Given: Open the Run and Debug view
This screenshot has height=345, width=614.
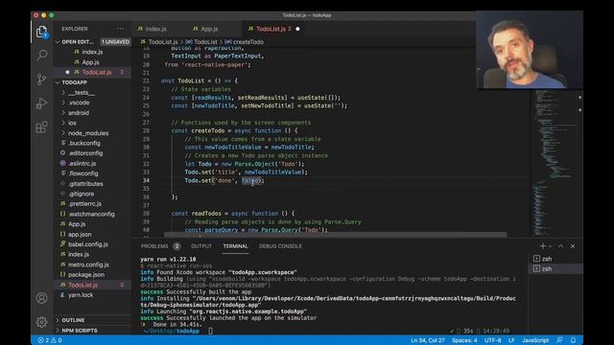Looking at the screenshot, I should pyautogui.click(x=41, y=103).
